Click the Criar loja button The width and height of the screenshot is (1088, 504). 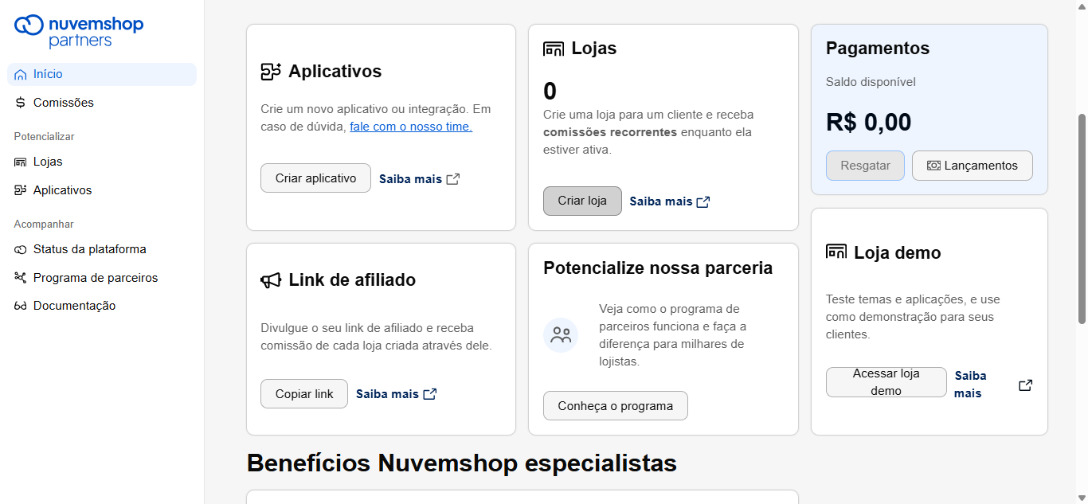[x=582, y=201]
